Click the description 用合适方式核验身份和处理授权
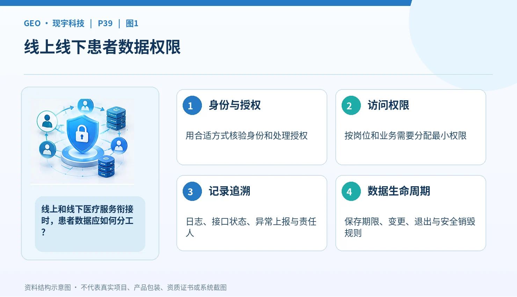 coord(247,136)
